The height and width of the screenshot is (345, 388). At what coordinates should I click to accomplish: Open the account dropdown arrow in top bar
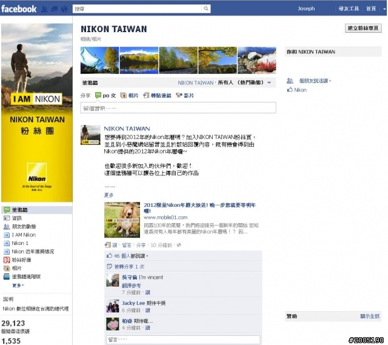[384, 9]
